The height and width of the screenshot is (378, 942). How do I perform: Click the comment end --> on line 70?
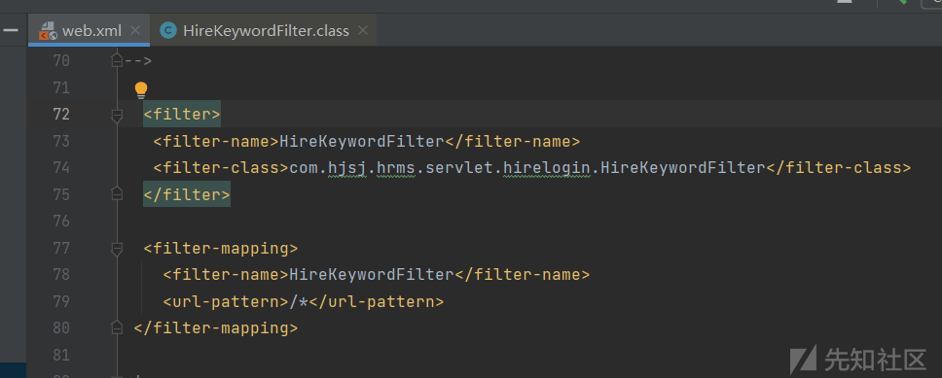pos(137,60)
